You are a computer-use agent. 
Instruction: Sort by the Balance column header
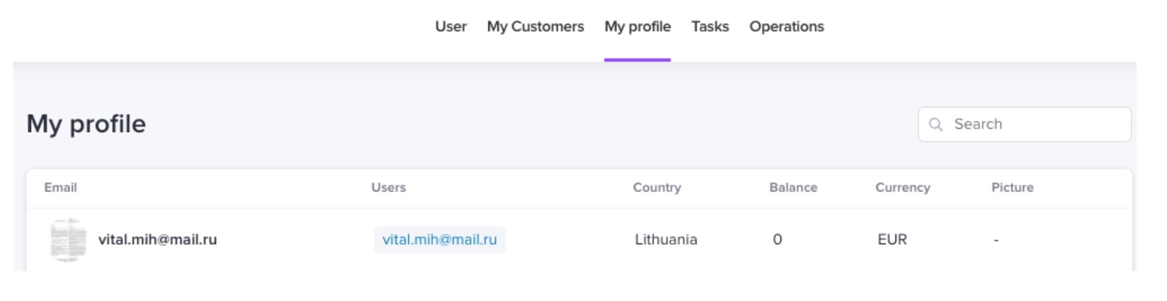coord(793,187)
